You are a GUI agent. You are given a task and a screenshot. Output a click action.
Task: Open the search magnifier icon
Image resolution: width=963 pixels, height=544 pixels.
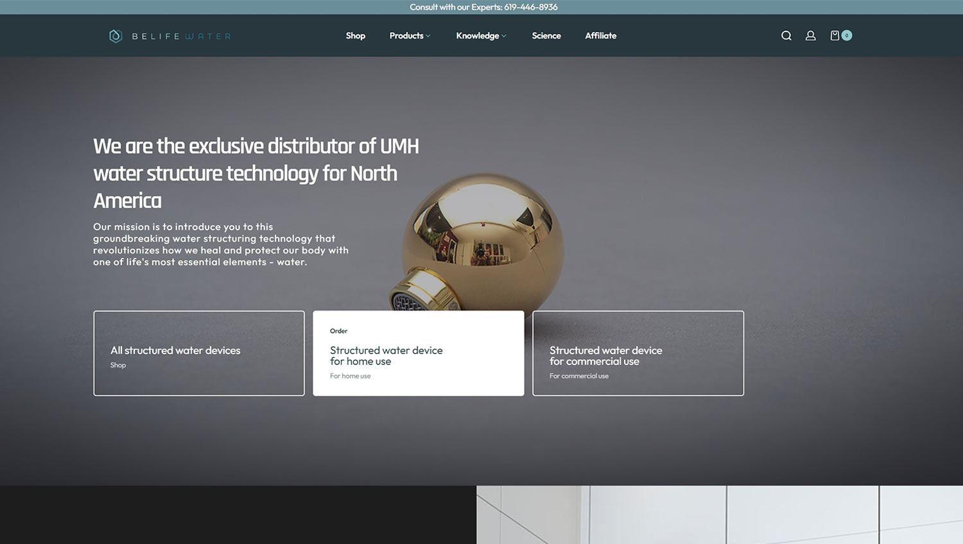coord(786,36)
